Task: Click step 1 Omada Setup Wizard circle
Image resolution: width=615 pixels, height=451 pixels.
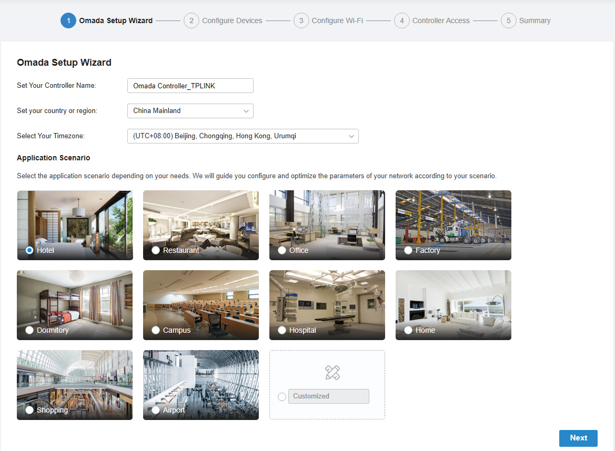Action: 68,20
